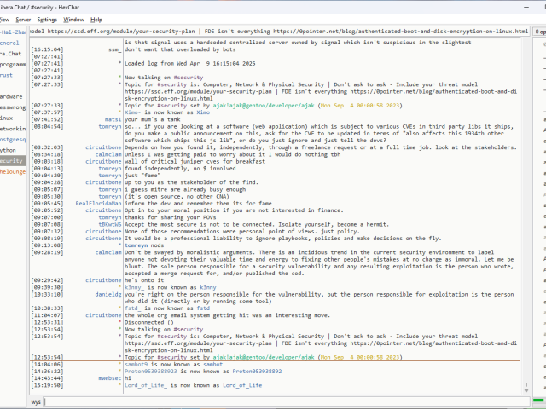Switch to the #python channel
This screenshot has height=409, width=546.
[x=9, y=149]
